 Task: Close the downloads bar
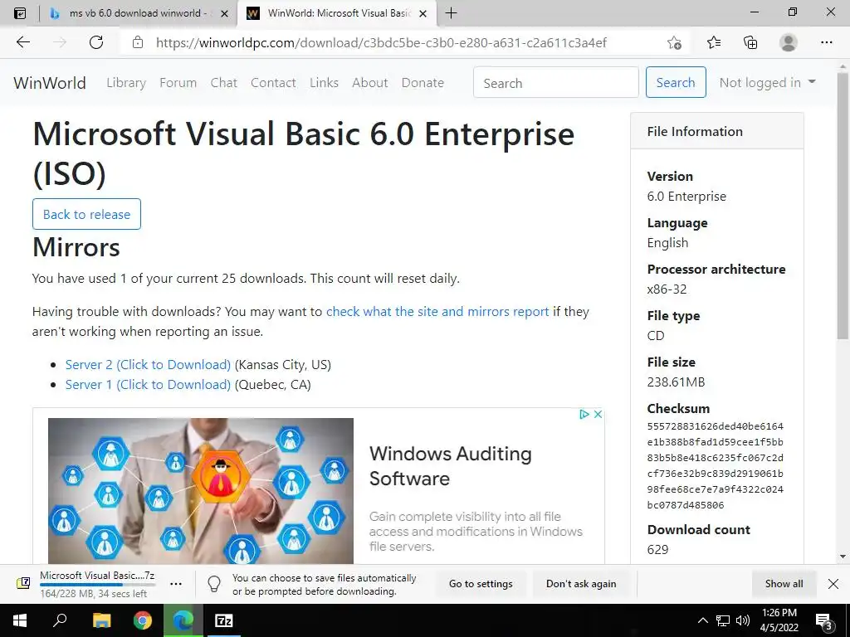pos(833,584)
